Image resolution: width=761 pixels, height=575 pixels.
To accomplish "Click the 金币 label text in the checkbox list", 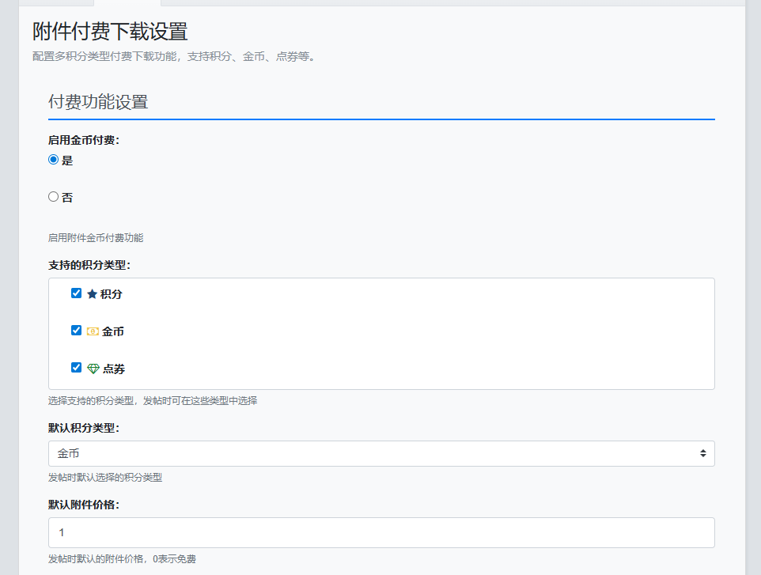I will (113, 331).
